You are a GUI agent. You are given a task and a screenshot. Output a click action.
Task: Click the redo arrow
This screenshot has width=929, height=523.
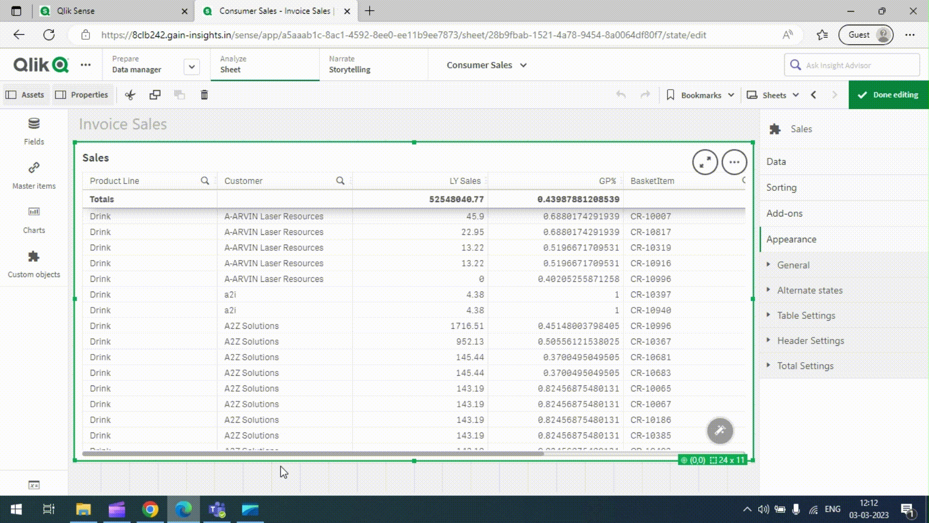point(645,95)
